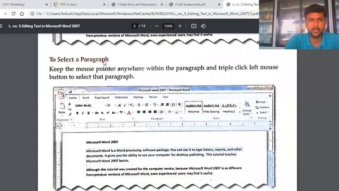Click the browser forward arrow
This screenshot has height=191, width=339.
point(5,14)
